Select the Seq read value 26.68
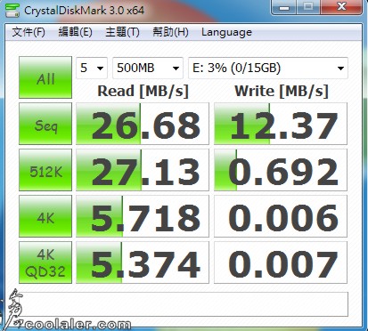Image resolution: width=368 pixels, height=331 pixels. 143,124
